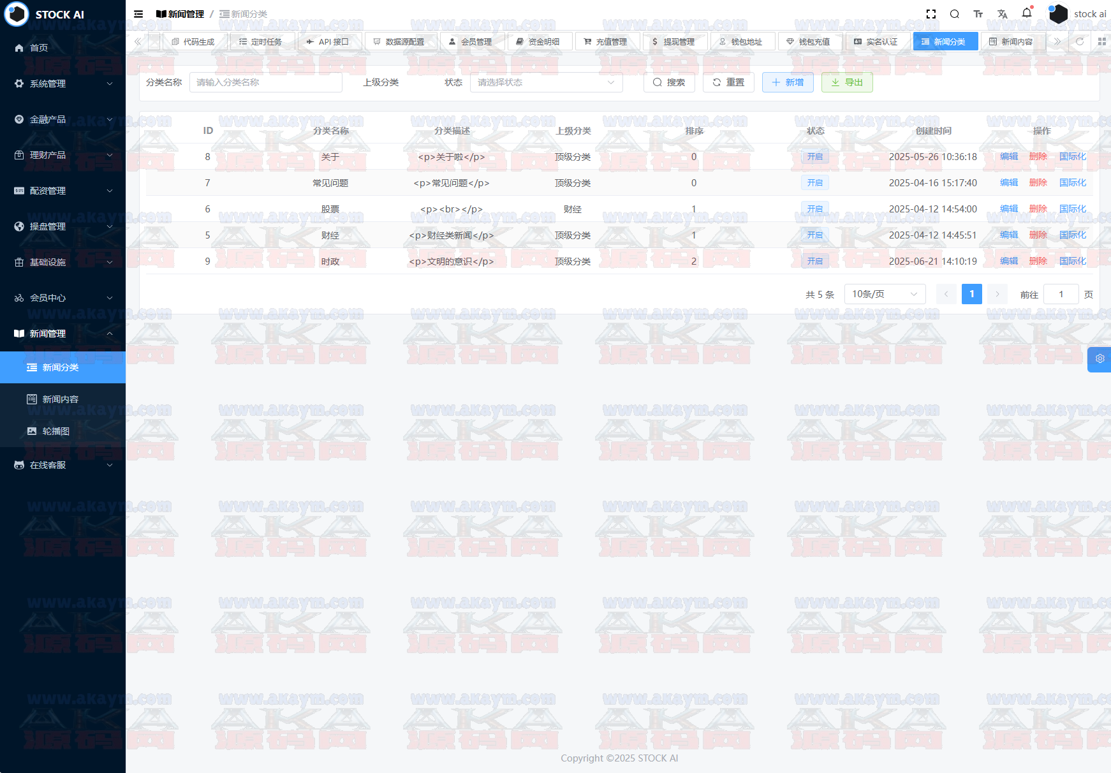Viewport: 1111px width, 773px height.
Task: Open the 请选择状态 dropdown
Action: coord(546,82)
